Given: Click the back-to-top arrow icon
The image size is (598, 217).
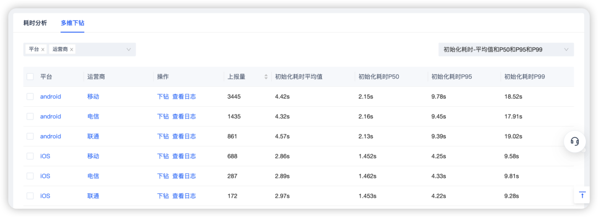Looking at the screenshot, I should [582, 195].
